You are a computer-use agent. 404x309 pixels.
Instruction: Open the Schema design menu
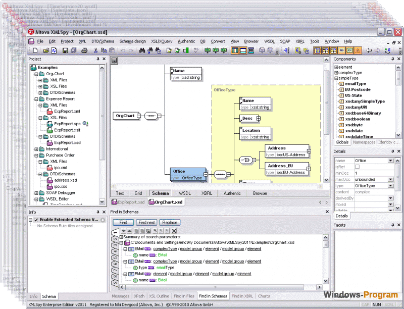coord(133,41)
